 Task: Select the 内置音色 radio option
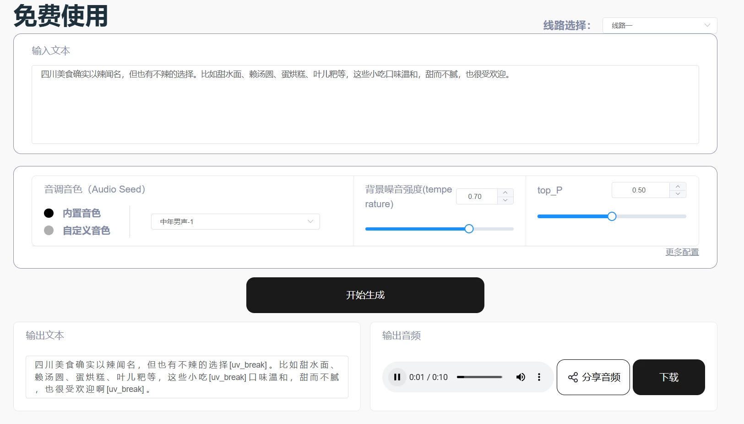(49, 213)
